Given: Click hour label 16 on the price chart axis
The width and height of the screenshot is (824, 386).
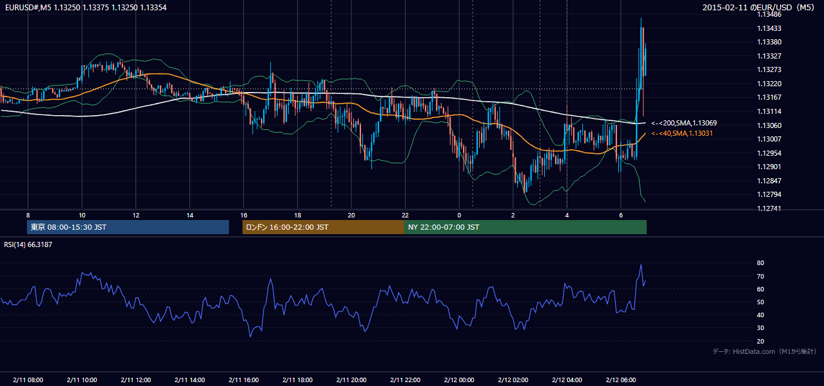Looking at the screenshot, I should pyautogui.click(x=243, y=214).
